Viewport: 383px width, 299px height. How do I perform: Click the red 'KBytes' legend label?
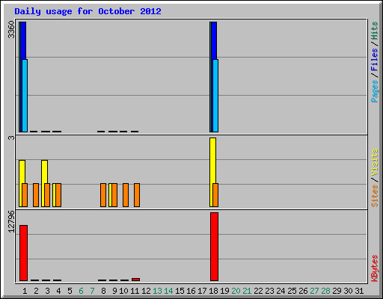point(375,268)
